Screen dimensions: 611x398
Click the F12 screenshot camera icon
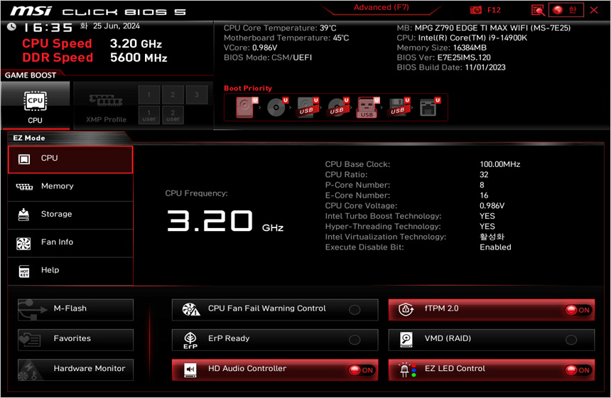pos(476,10)
